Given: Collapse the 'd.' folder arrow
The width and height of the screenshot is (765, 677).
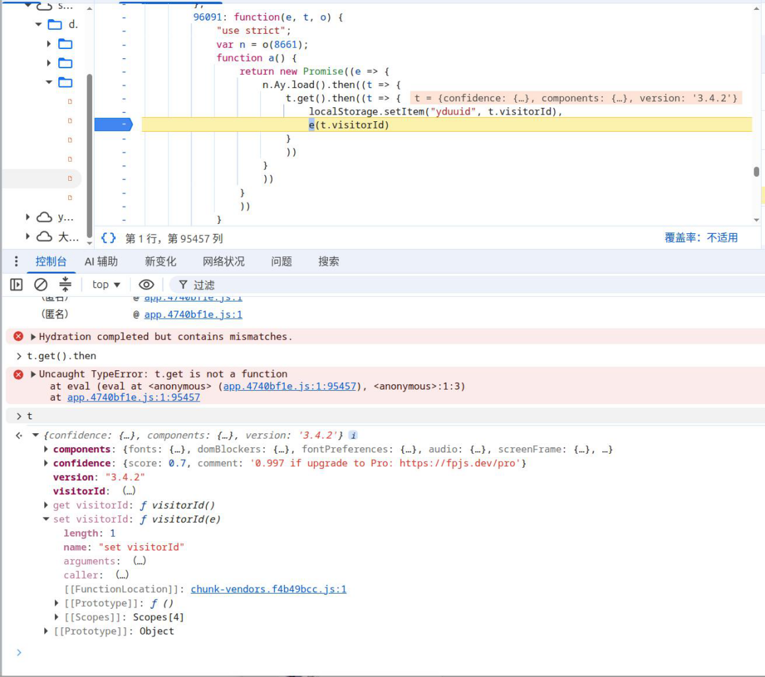Looking at the screenshot, I should [x=38, y=25].
